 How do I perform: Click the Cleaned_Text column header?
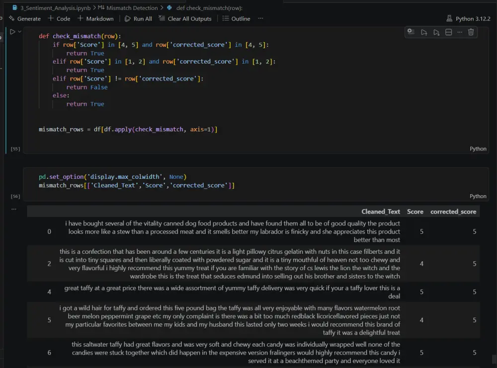[x=381, y=212]
